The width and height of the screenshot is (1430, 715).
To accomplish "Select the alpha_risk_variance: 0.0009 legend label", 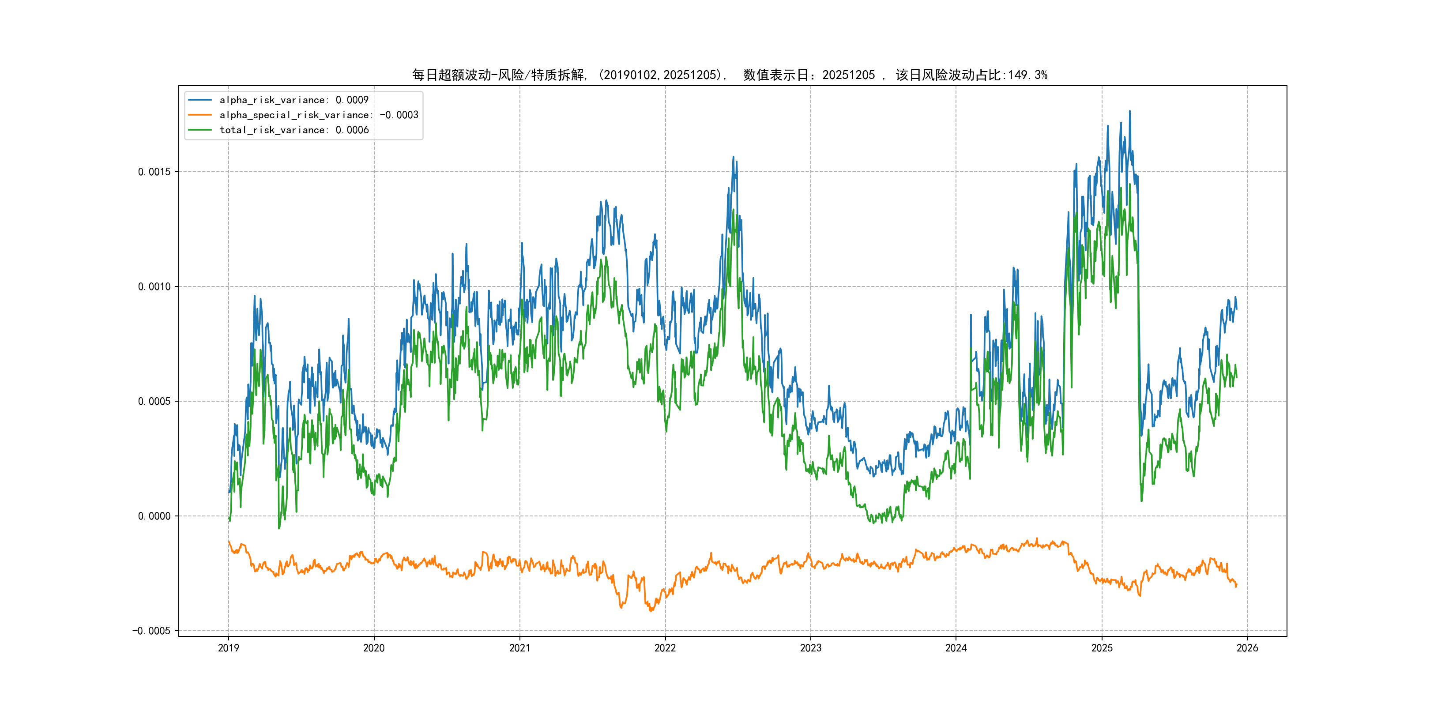I will (294, 100).
